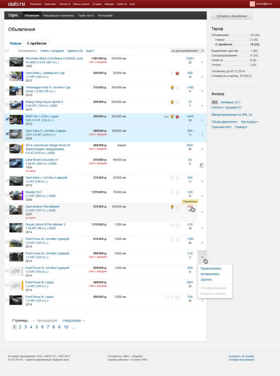Check the Suzuki Jimny III listing checkbox

pyautogui.click(x=7, y=227)
